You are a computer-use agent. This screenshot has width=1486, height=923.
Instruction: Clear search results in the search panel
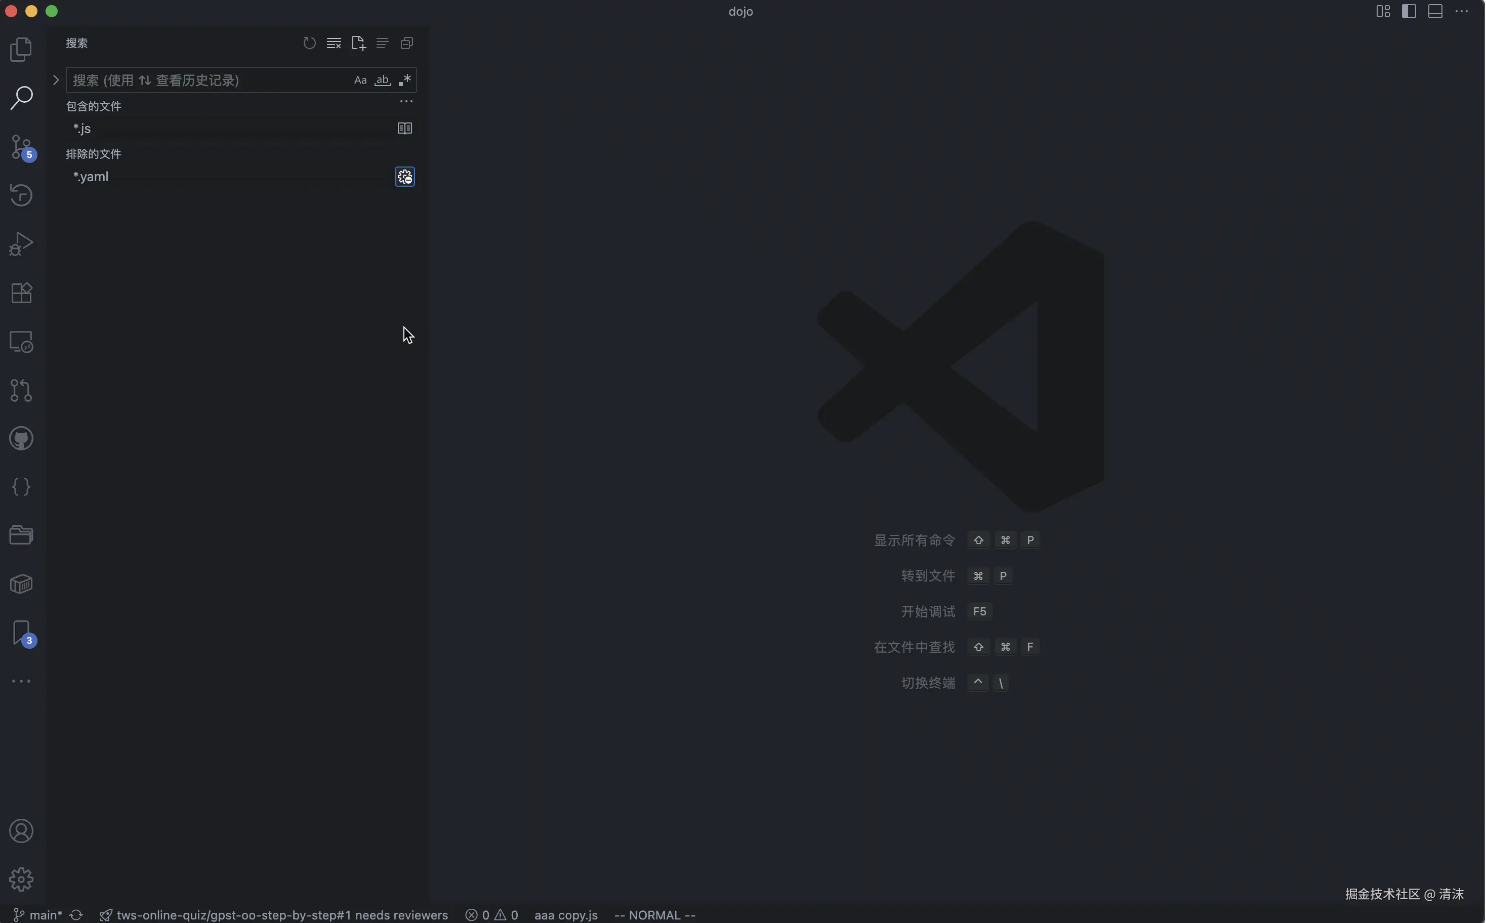[334, 44]
